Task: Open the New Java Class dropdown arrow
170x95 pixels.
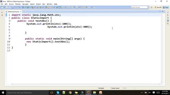Action: tap(43, 7)
